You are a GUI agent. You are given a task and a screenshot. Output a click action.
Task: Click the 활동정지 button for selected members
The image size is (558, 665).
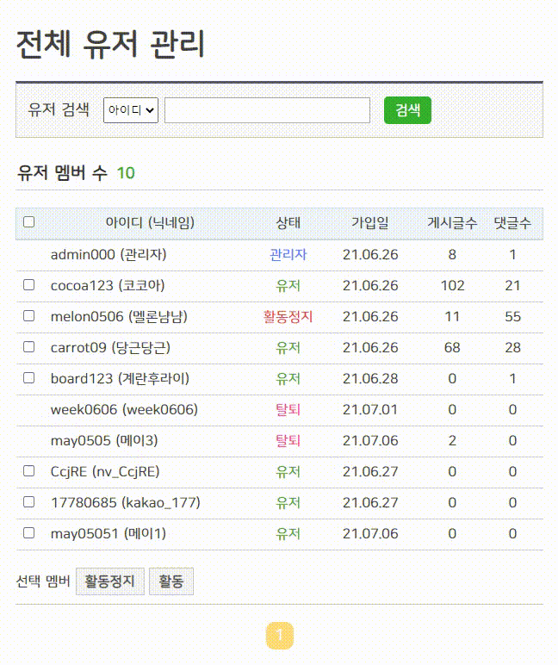pyautogui.click(x=110, y=581)
